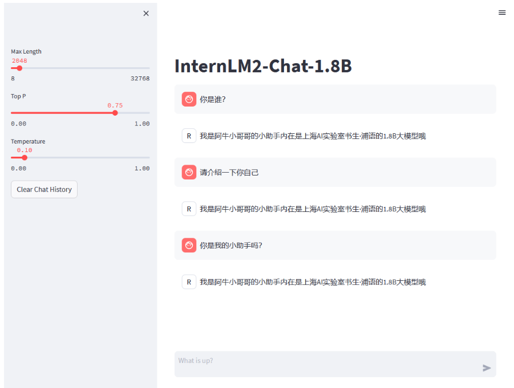Click the second robot 'R' avatar icon

coord(189,209)
